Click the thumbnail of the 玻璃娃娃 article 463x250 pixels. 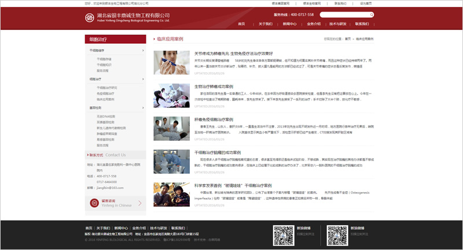click(x=171, y=194)
